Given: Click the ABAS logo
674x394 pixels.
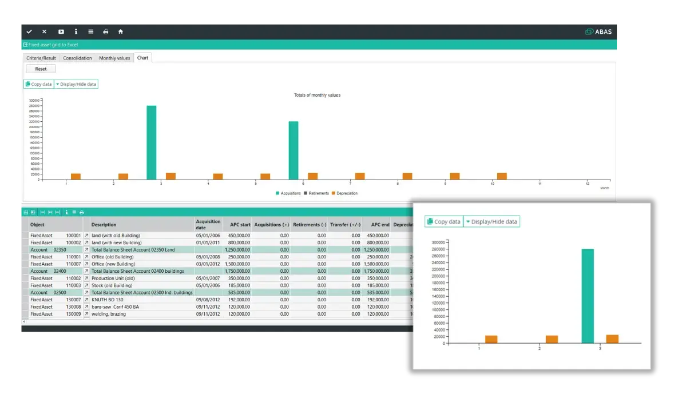Looking at the screenshot, I should [x=598, y=32].
